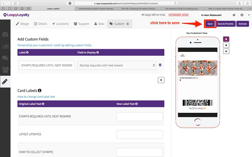Open the Locations tab

click(60, 24)
